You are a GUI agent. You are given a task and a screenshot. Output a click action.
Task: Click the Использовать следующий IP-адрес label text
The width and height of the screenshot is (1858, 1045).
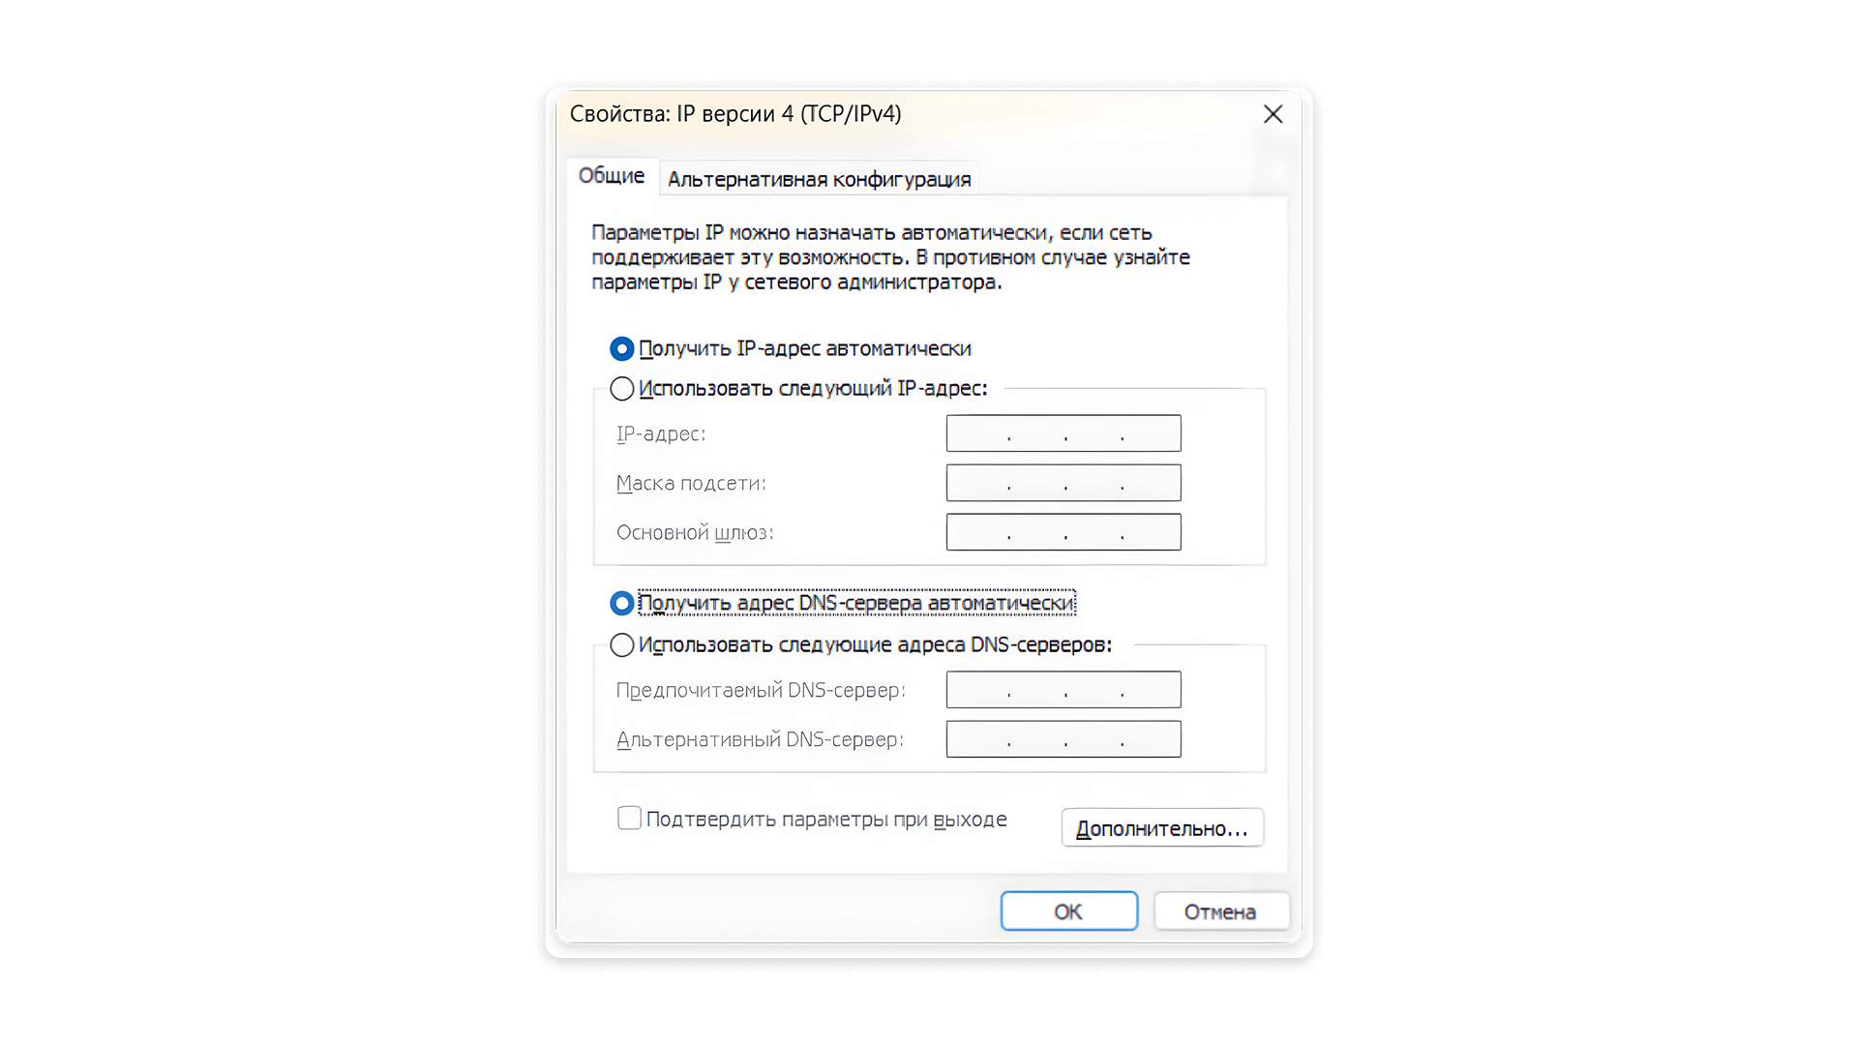(813, 389)
